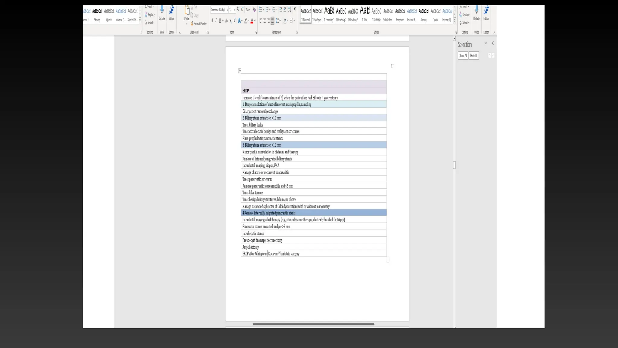
Task: Click the superscript icon
Action: (234, 21)
